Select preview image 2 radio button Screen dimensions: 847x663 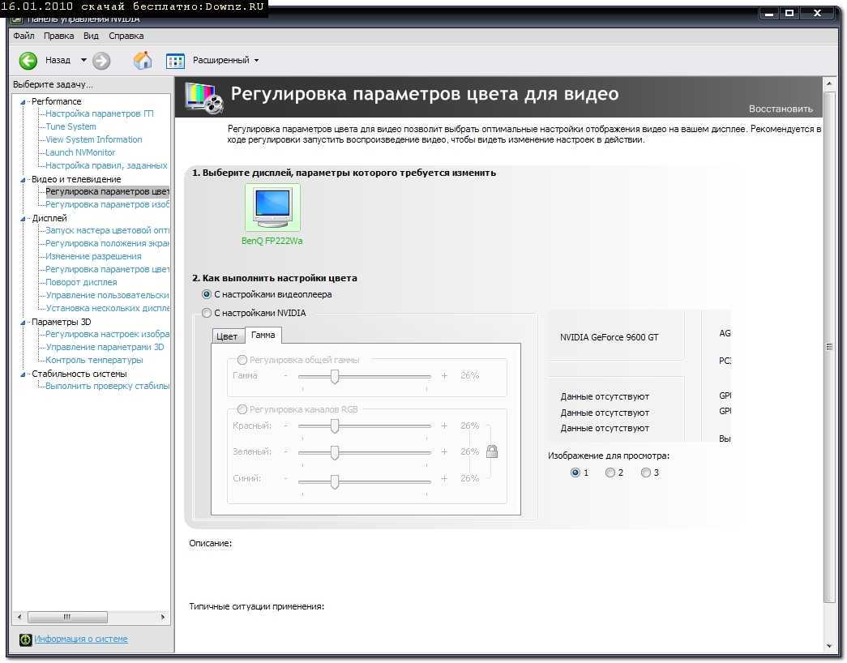point(610,473)
